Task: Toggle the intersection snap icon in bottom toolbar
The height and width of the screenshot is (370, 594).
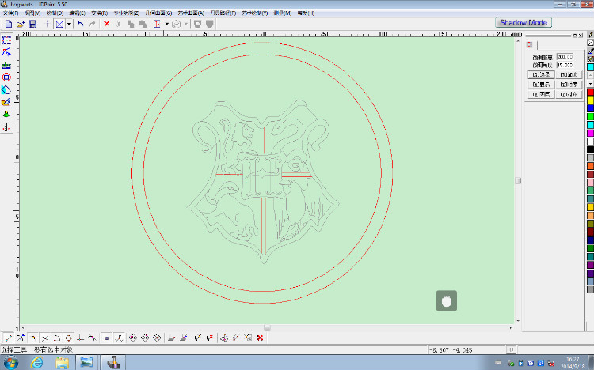Action: 44,338
